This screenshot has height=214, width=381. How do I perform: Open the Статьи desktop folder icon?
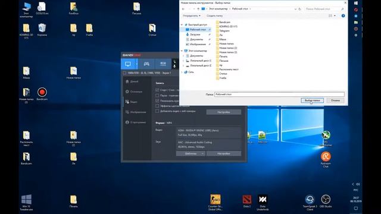(152, 30)
